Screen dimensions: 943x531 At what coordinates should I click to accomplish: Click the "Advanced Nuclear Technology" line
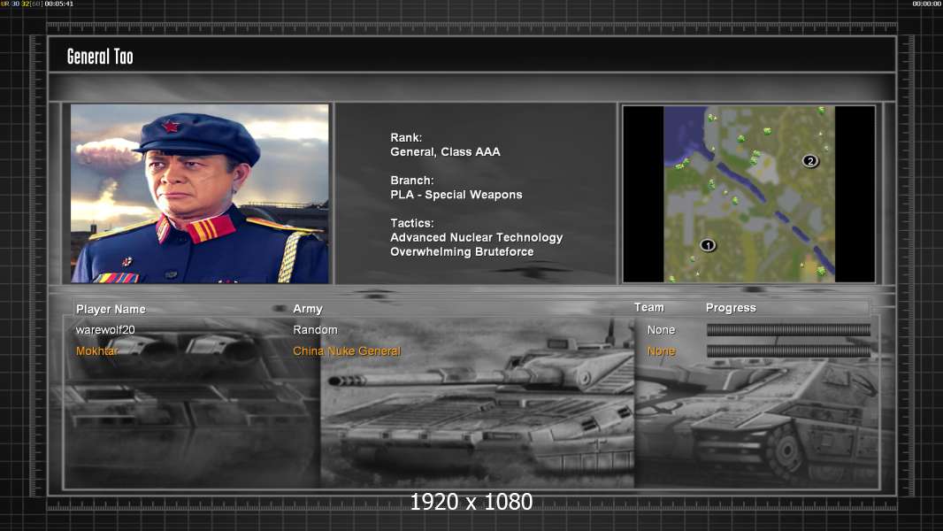(x=476, y=237)
